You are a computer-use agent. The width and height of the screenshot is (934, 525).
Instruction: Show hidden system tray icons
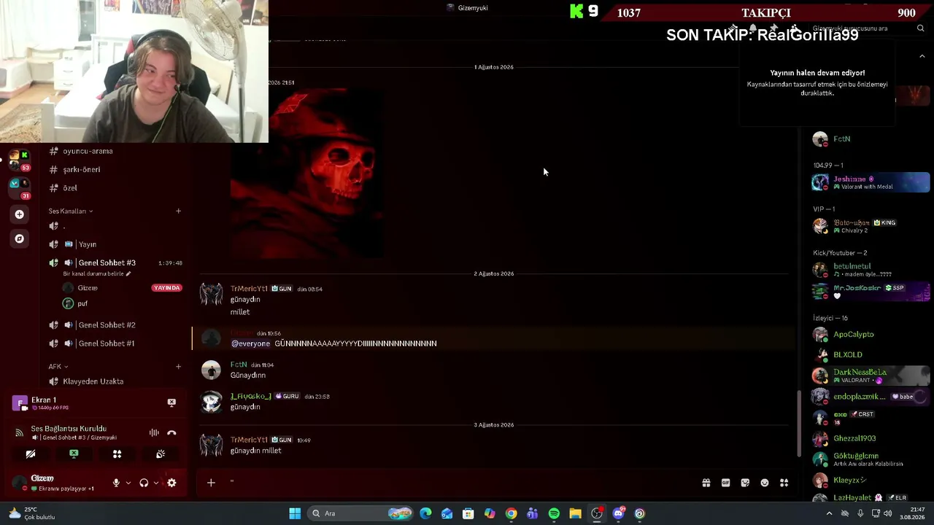[829, 513]
